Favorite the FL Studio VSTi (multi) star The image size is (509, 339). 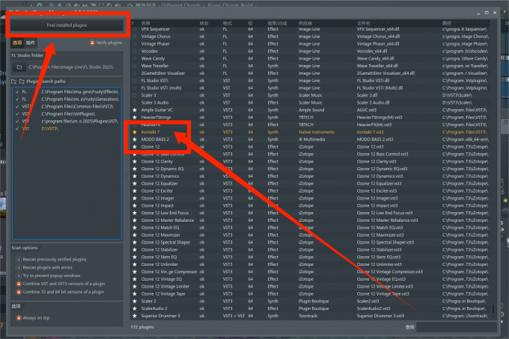[135, 88]
